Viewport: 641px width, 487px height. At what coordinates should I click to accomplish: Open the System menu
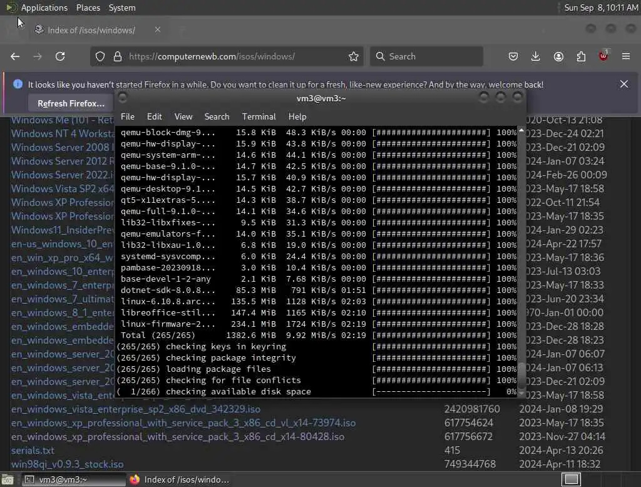[x=122, y=8]
